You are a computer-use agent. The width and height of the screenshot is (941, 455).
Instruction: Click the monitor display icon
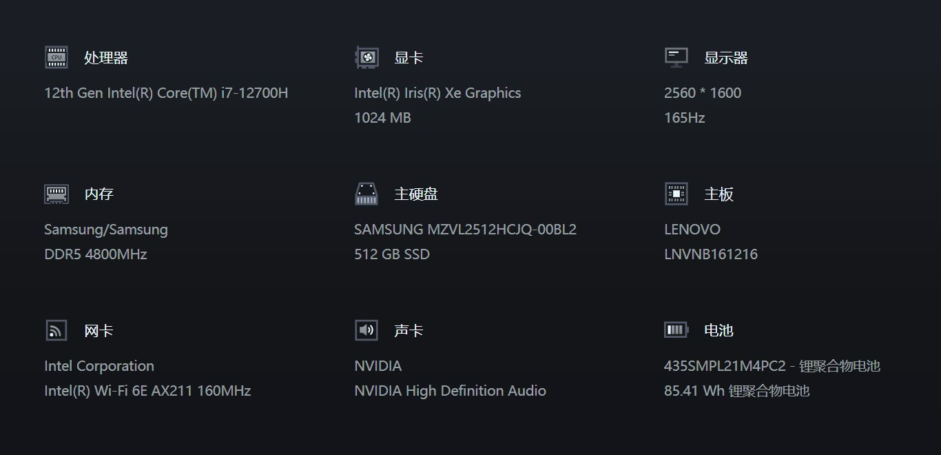[676, 57]
